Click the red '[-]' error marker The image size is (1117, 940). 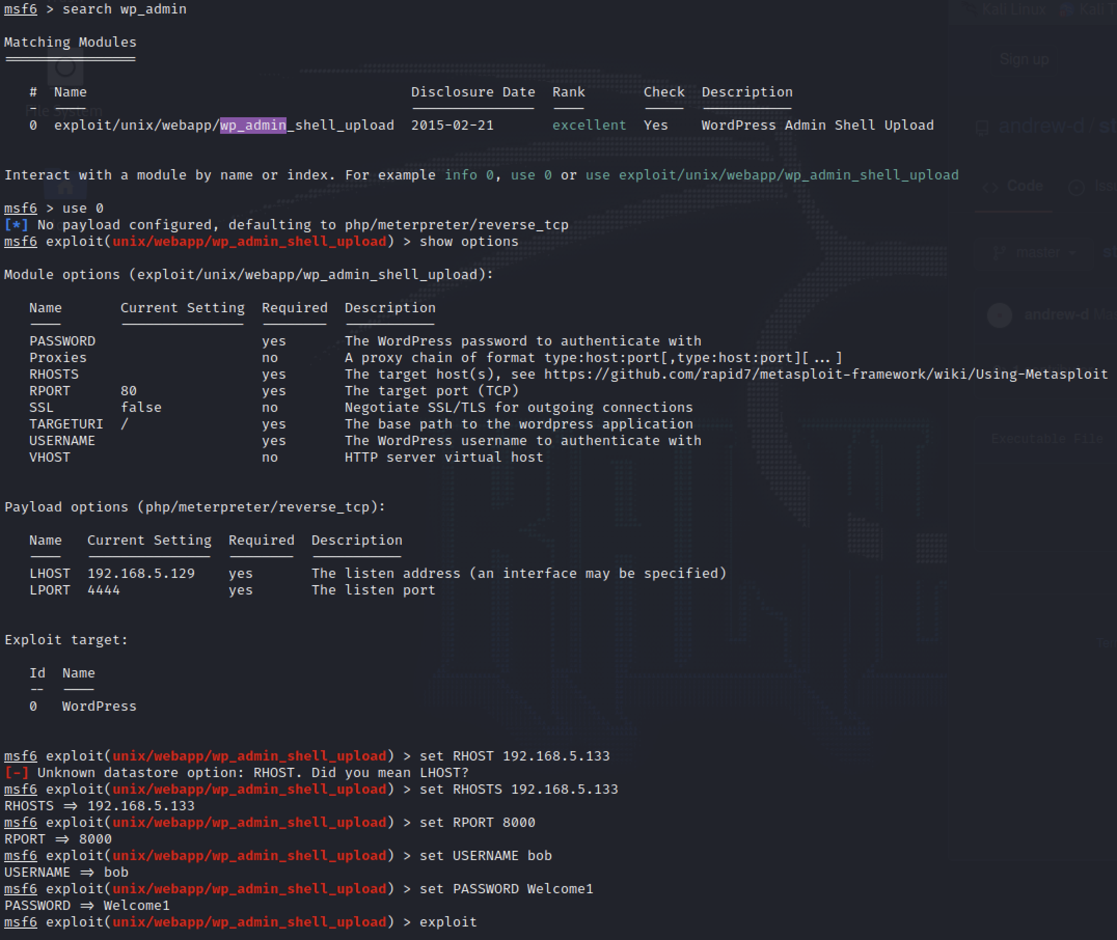[x=16, y=772]
